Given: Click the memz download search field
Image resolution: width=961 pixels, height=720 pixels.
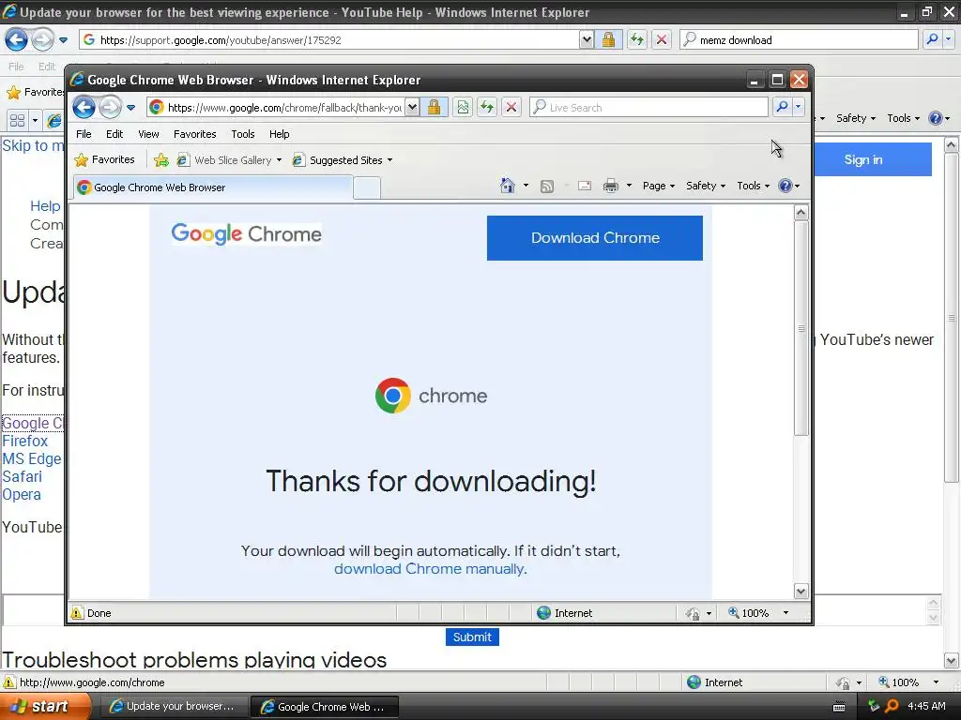Looking at the screenshot, I should (x=799, y=39).
